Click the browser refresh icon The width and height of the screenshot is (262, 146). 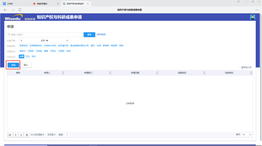pos(20,10)
